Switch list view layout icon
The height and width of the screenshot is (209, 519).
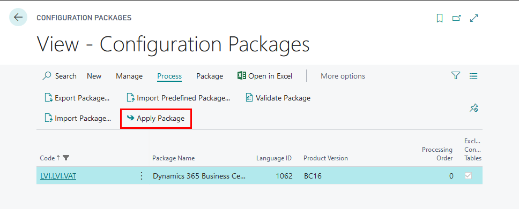(x=473, y=76)
